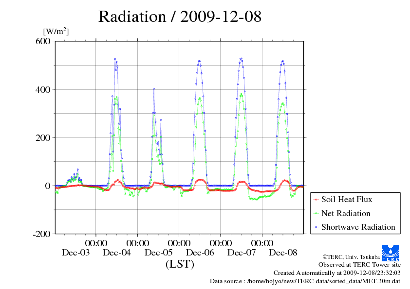Click the ©TERC, Univ. Tsukuba credit

coord(351,257)
